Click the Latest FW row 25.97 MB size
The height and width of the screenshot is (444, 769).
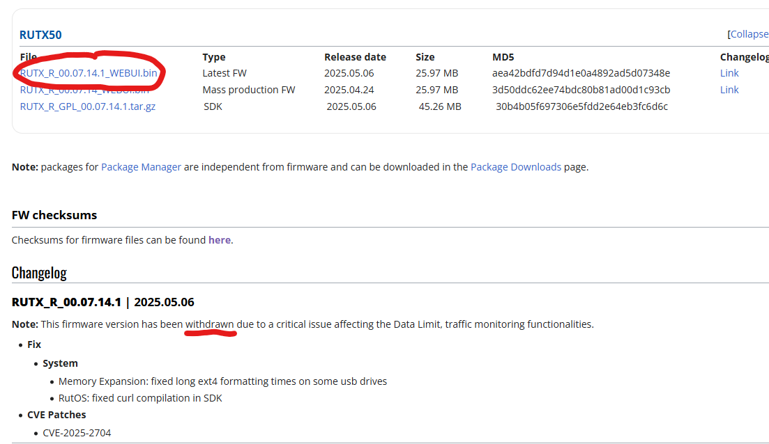coord(437,73)
